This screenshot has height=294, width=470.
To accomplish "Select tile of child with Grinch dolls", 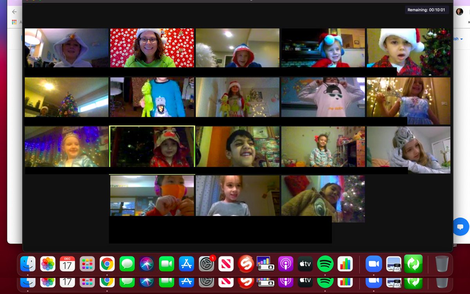I will pyautogui.click(x=238, y=97).
